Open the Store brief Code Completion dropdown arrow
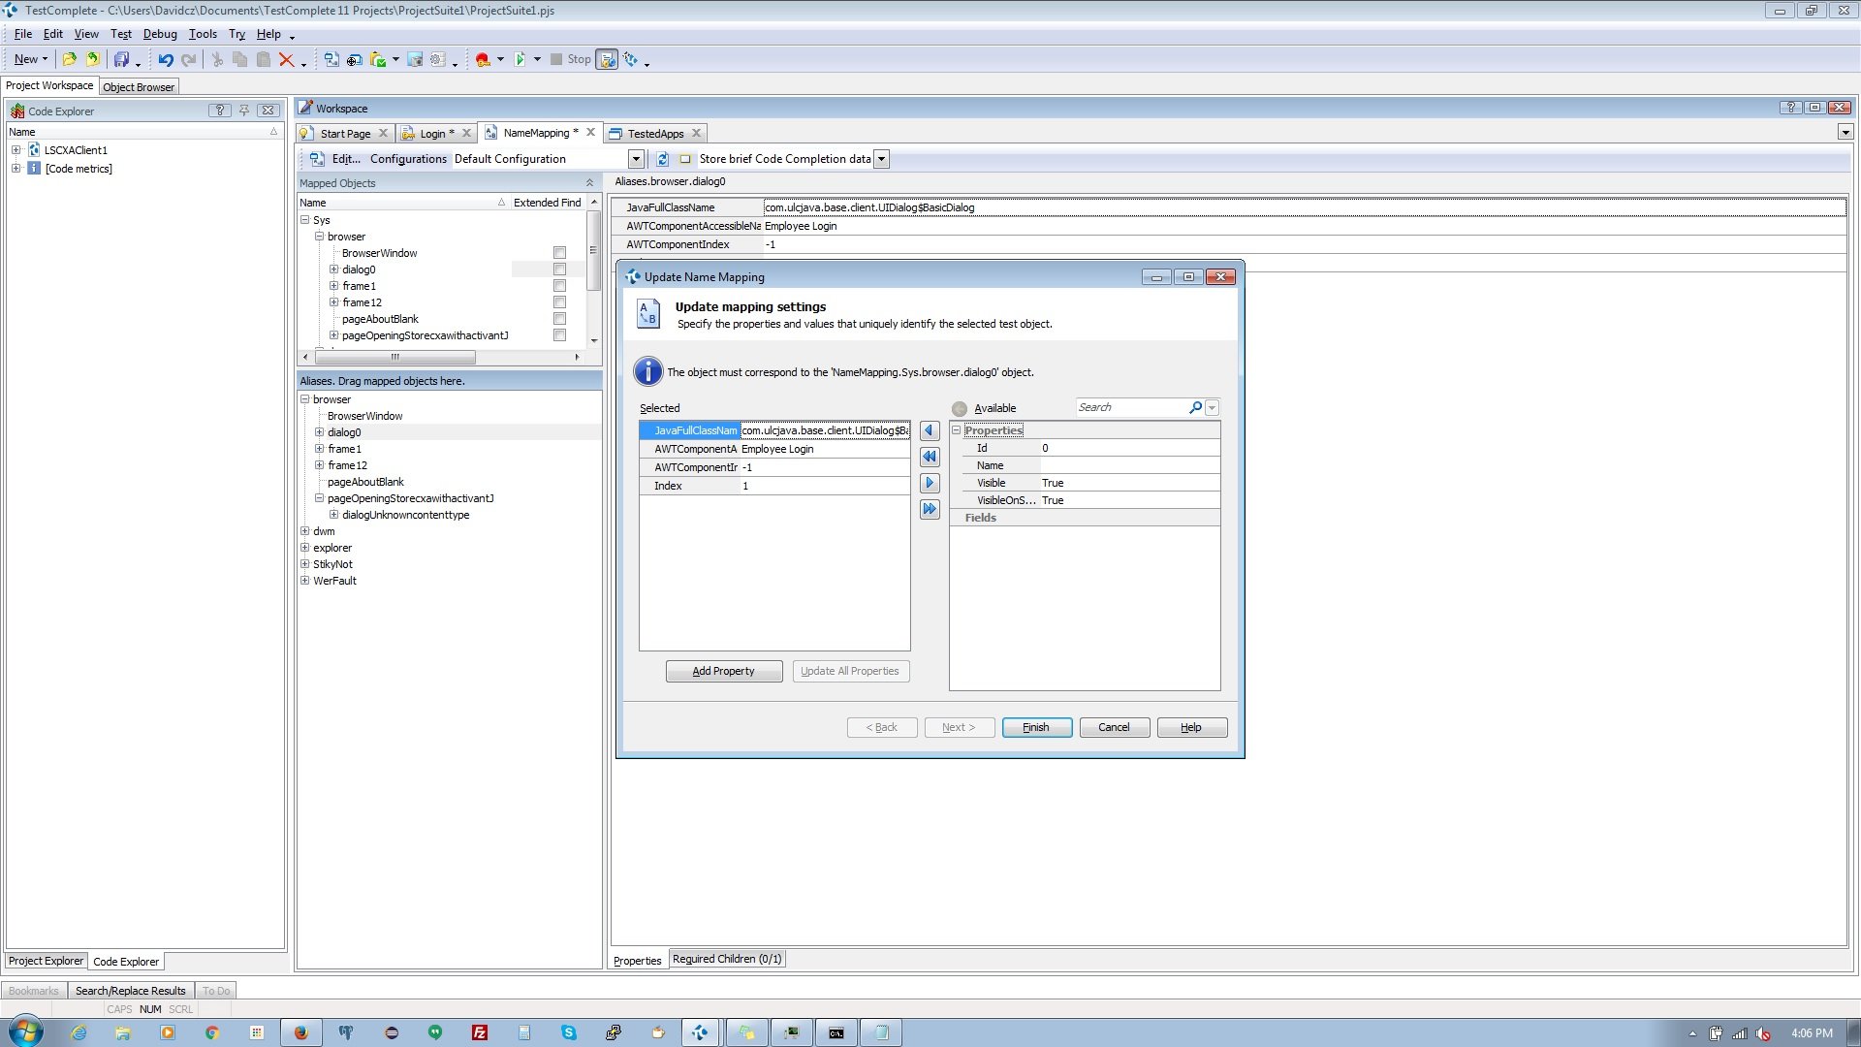 pos(881,159)
